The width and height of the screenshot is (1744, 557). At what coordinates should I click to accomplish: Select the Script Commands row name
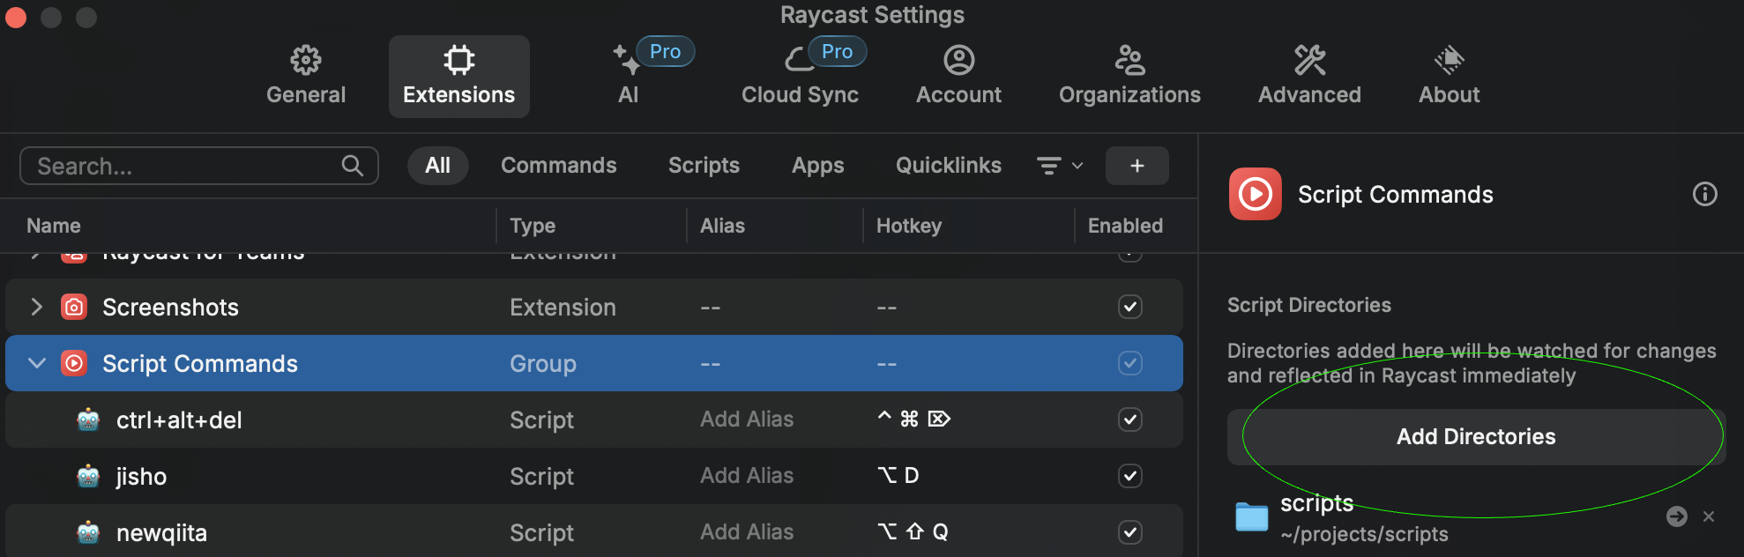click(200, 363)
